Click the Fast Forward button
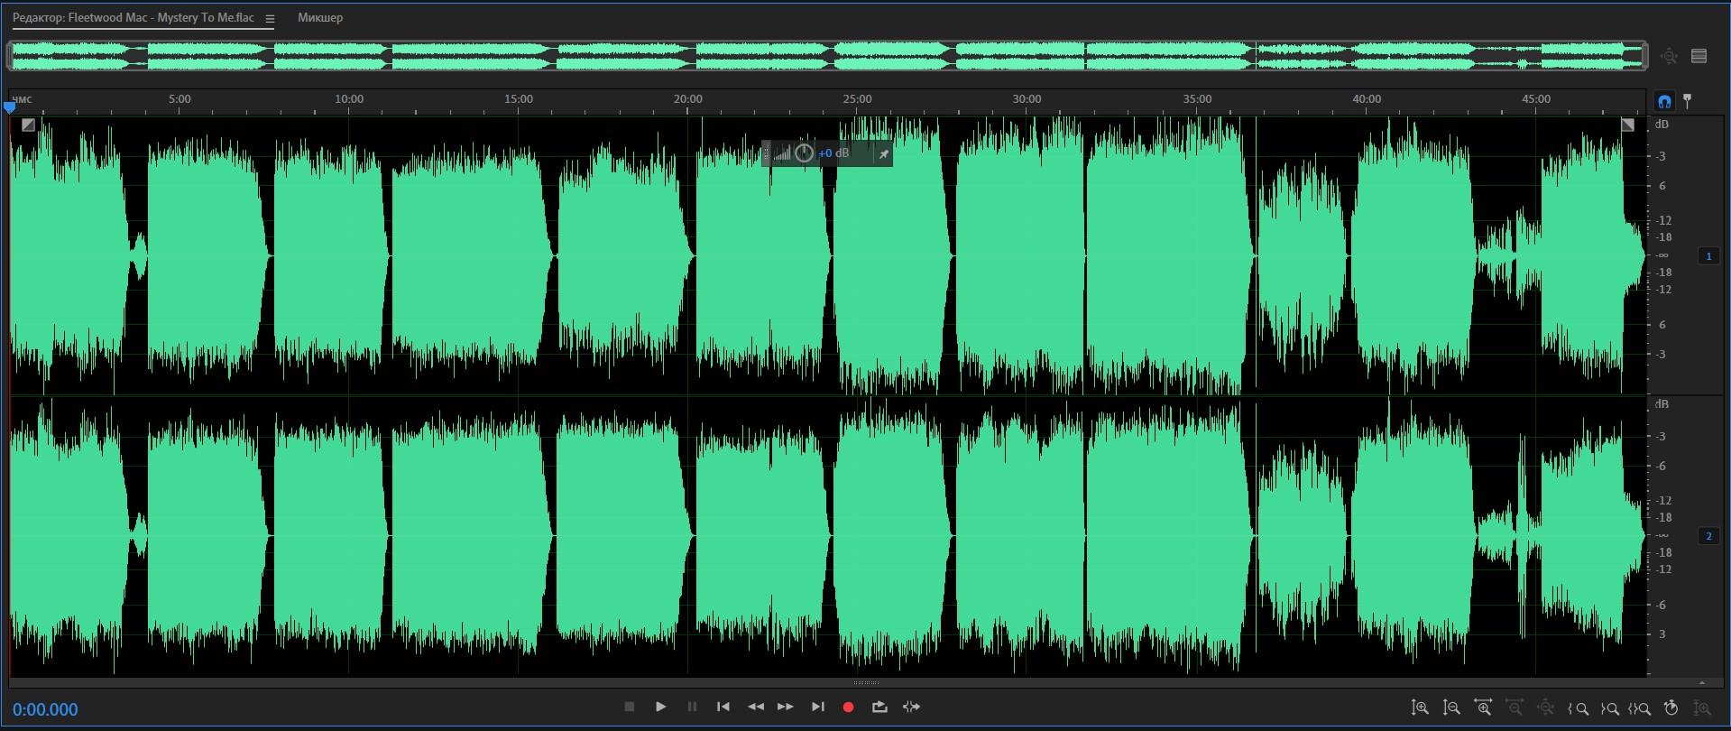The width and height of the screenshot is (1731, 731). pos(785,707)
